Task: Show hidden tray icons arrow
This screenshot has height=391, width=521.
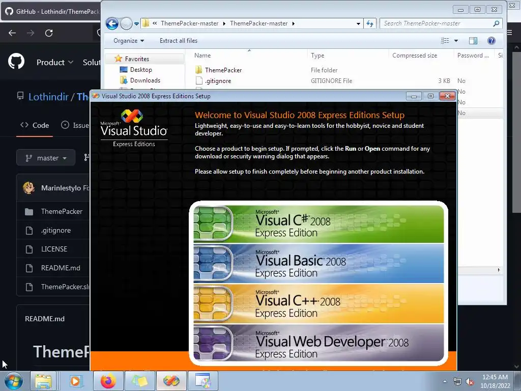Action: [445, 381]
